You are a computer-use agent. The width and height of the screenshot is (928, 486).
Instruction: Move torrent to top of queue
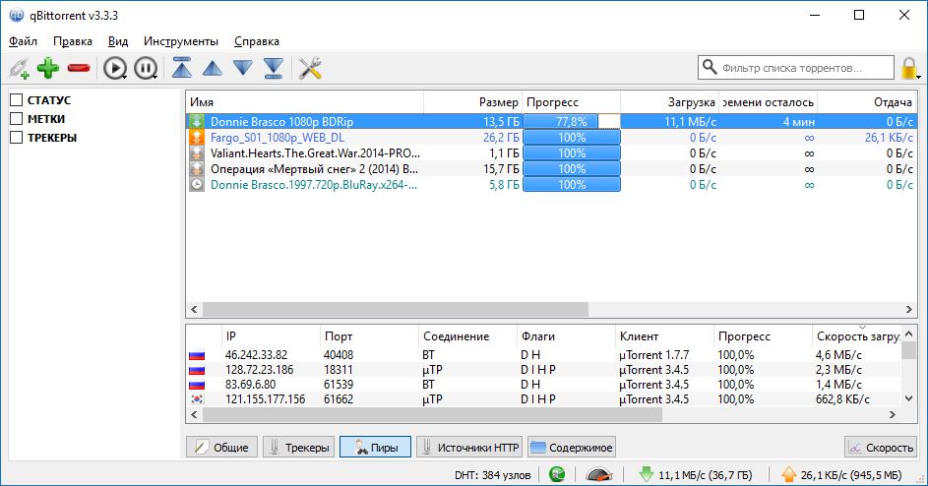click(x=182, y=68)
